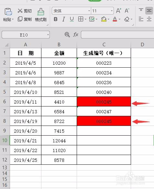Screen dimensions: 154x189
Task: Select column A header
Action: [26, 45]
